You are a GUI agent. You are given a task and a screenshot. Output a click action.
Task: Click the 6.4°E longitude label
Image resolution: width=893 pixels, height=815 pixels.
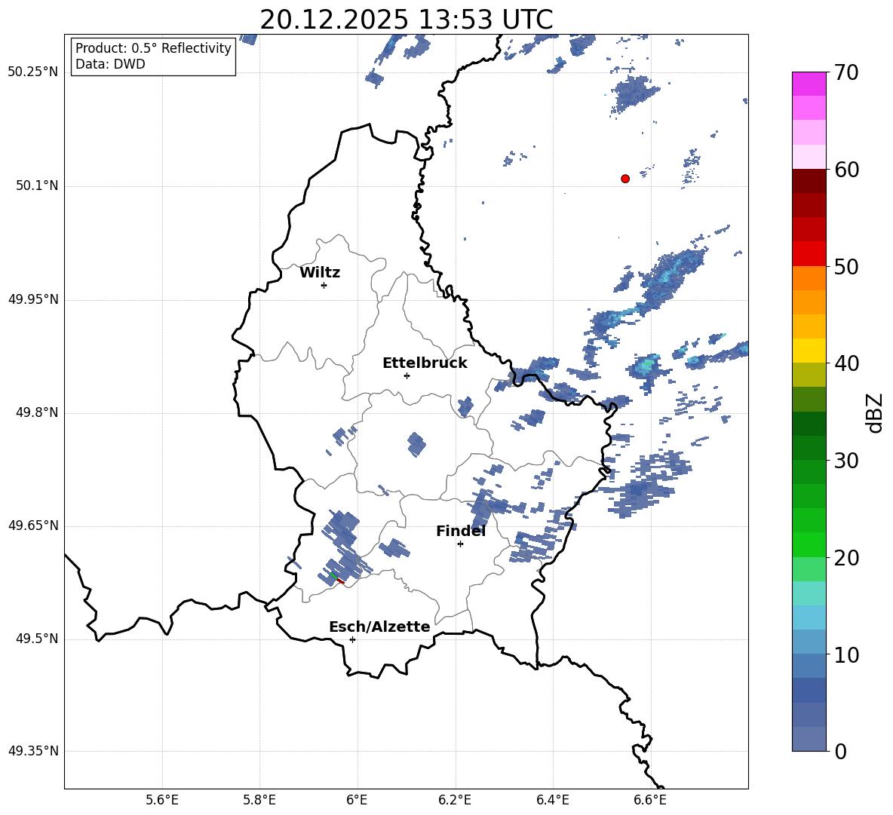tap(552, 800)
